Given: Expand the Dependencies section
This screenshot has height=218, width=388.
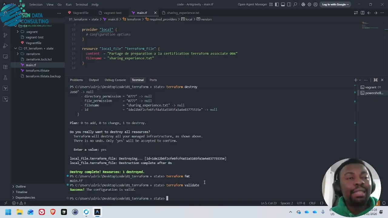Looking at the screenshot, I should [x=25, y=197].
